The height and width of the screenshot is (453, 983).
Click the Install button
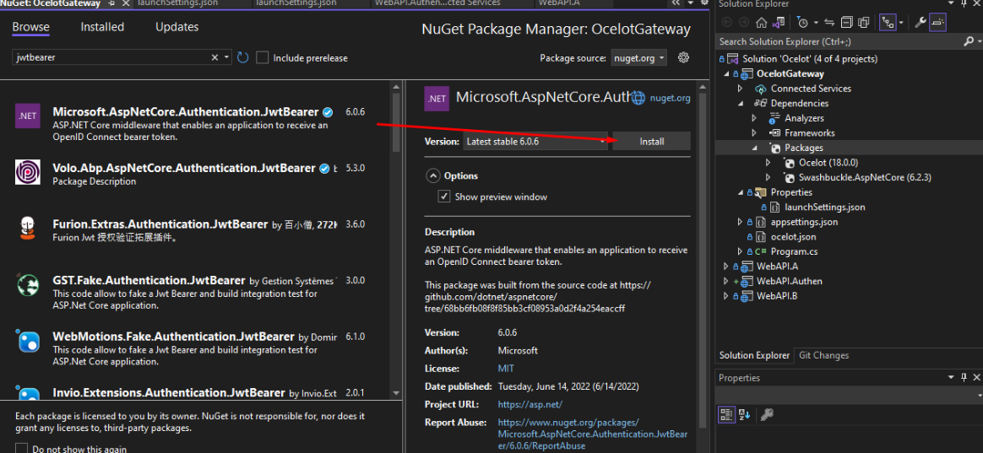point(651,142)
